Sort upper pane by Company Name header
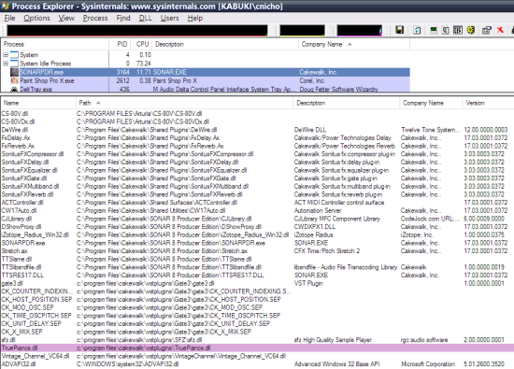The height and width of the screenshot is (369, 514). pos(354,44)
